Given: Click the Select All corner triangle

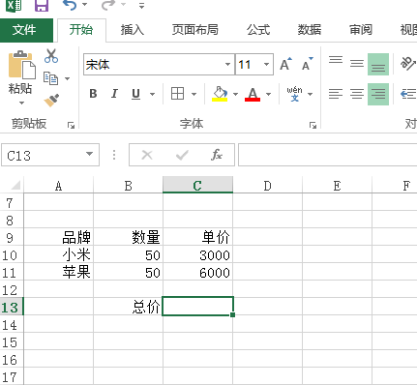Looking at the screenshot, I should click(15, 185).
